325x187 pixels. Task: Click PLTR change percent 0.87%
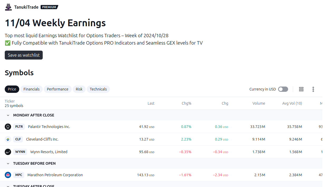[x=186, y=127]
